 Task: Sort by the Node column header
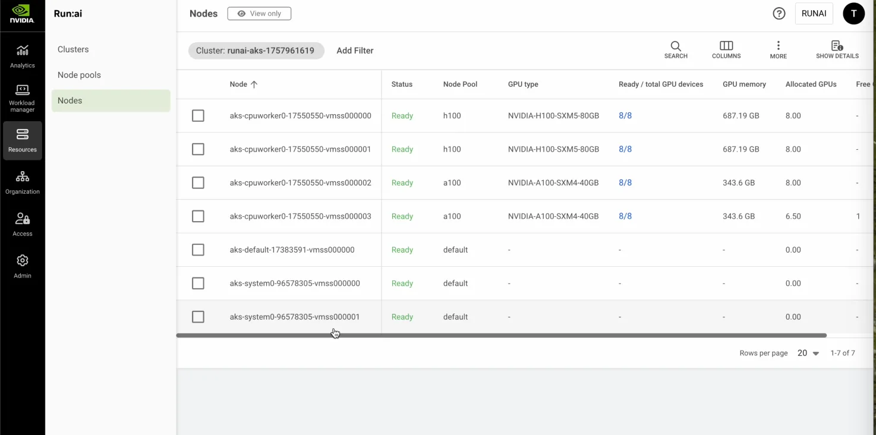(x=239, y=84)
